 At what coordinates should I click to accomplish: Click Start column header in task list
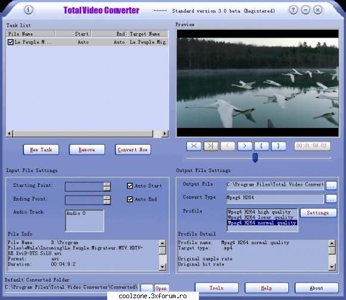73,34
